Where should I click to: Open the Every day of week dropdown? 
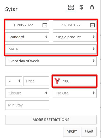[x=51, y=61]
